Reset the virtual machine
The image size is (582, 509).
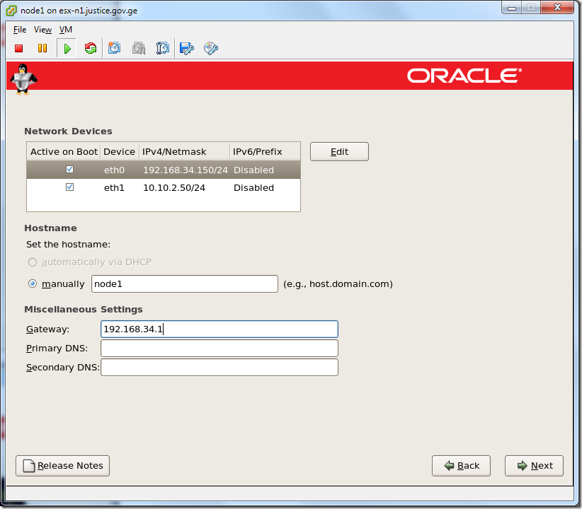pyautogui.click(x=91, y=48)
